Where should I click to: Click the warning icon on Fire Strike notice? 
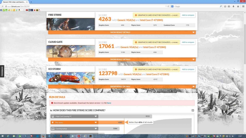[x=136, y=15]
